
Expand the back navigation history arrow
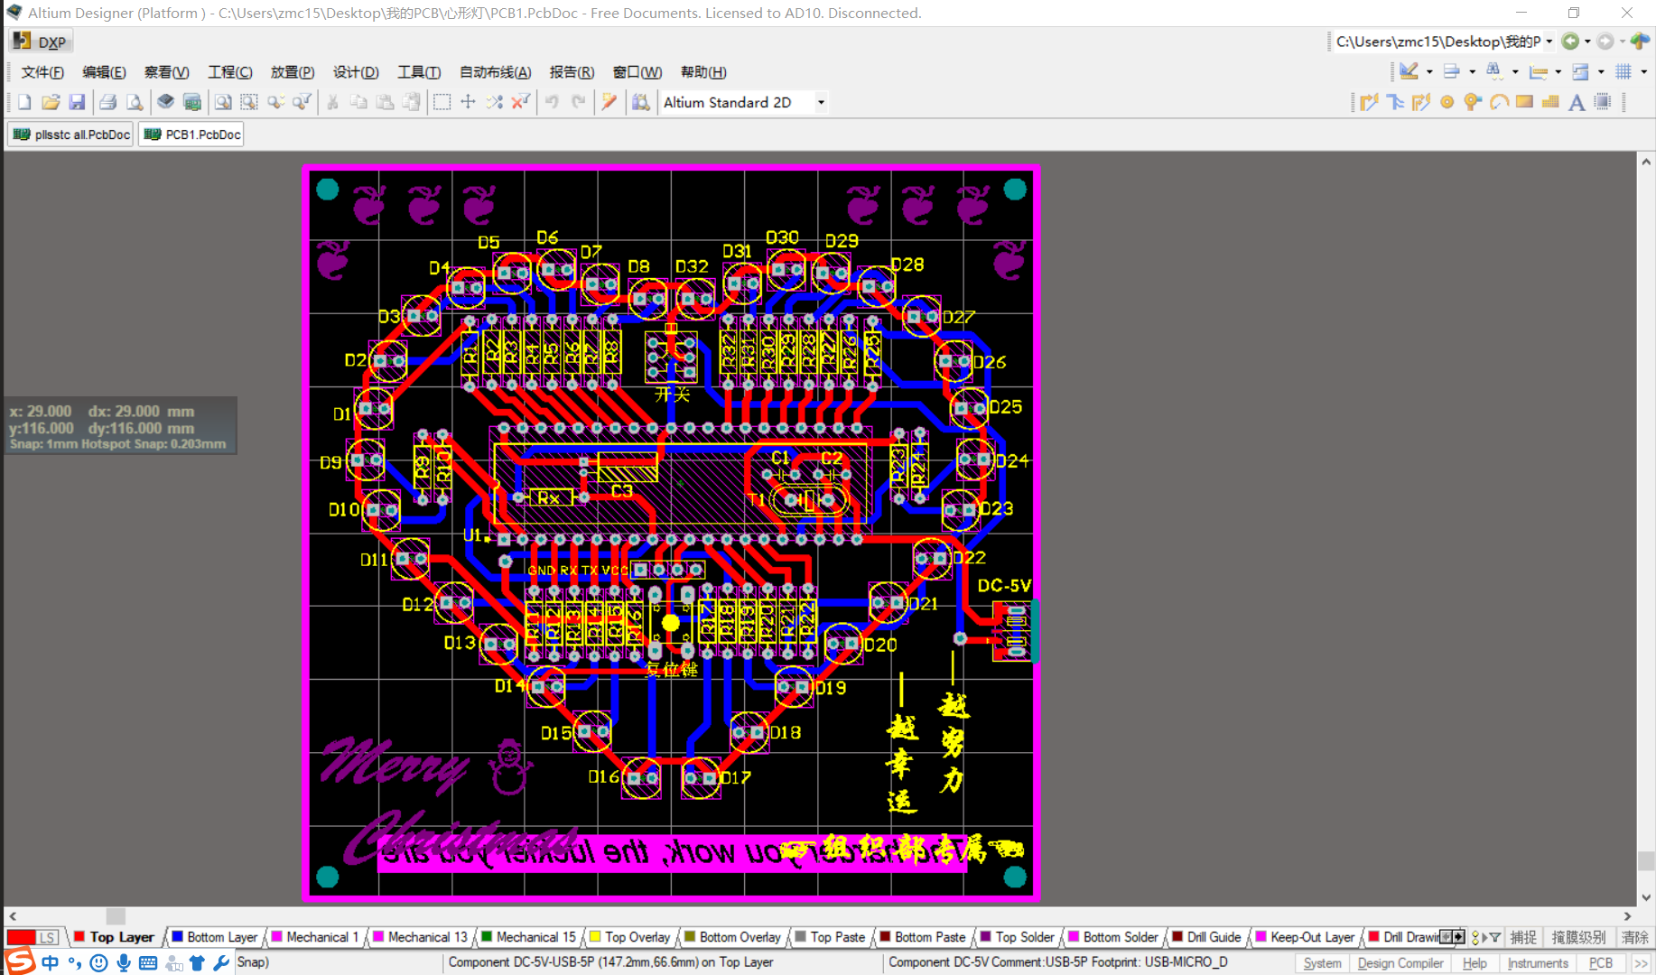[x=1587, y=42]
